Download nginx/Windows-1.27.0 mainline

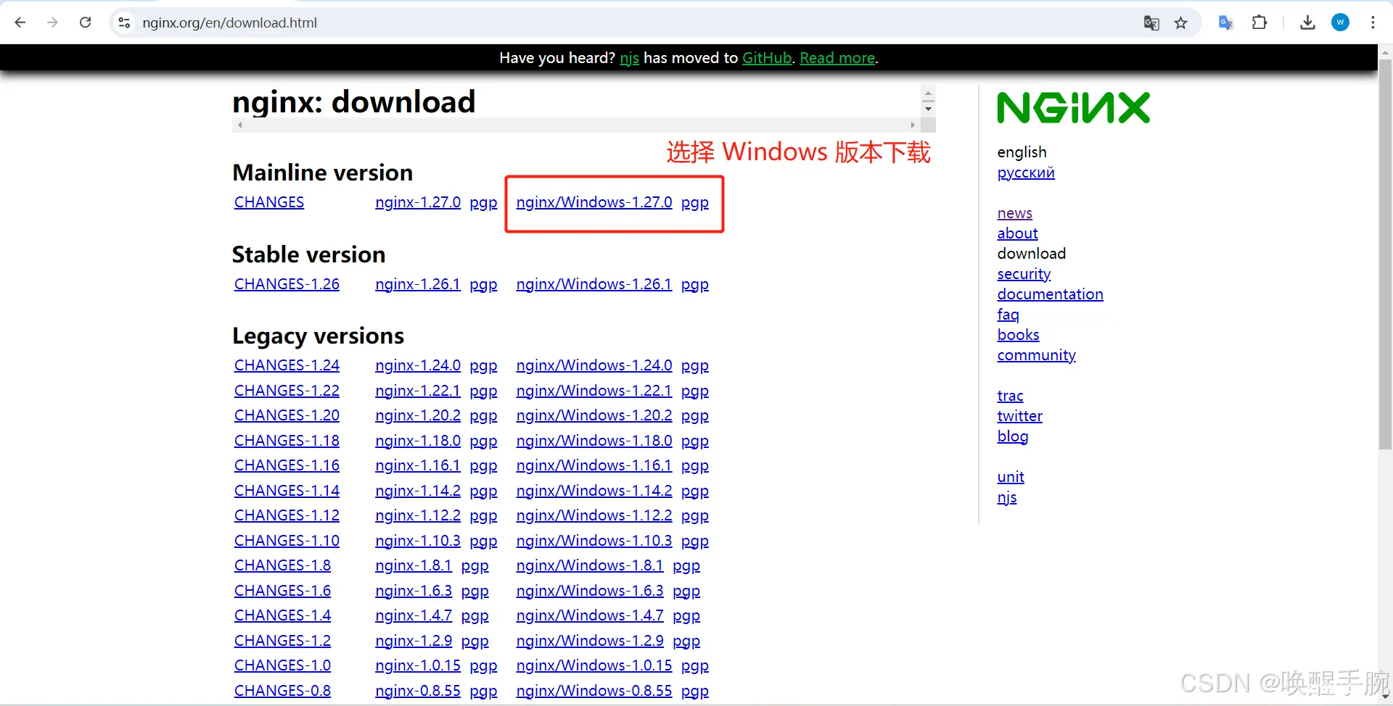(594, 202)
